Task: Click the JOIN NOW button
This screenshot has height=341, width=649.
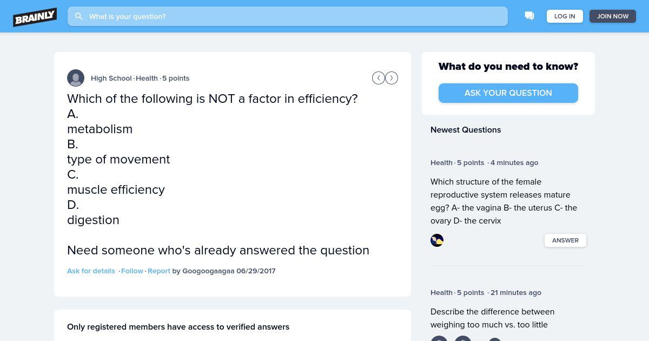Action: [x=613, y=16]
